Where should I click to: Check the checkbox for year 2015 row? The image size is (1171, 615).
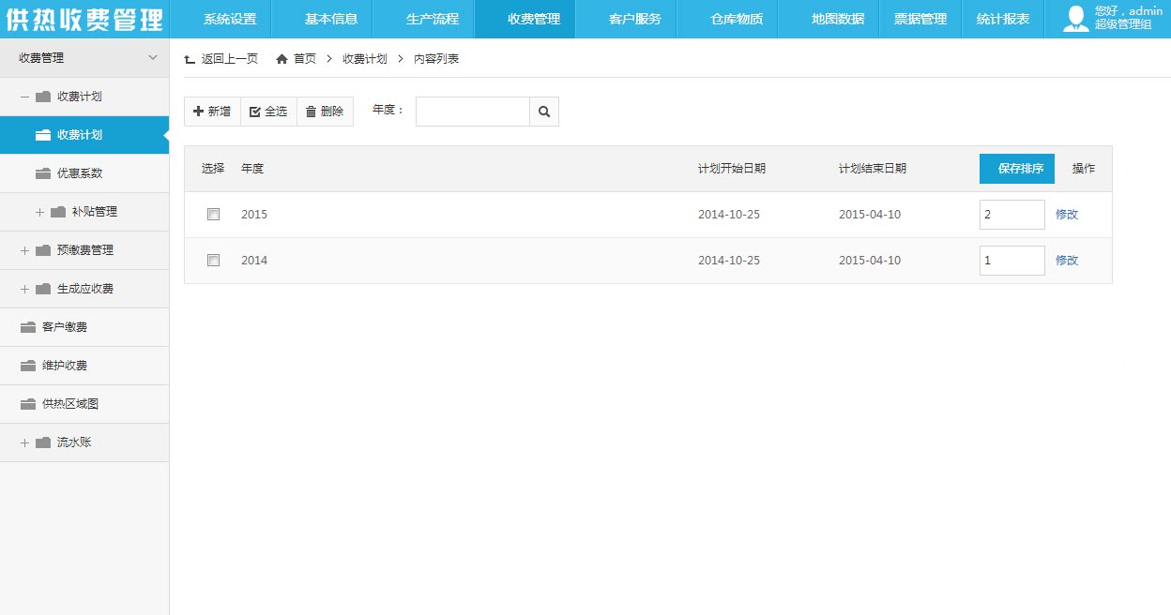click(213, 215)
